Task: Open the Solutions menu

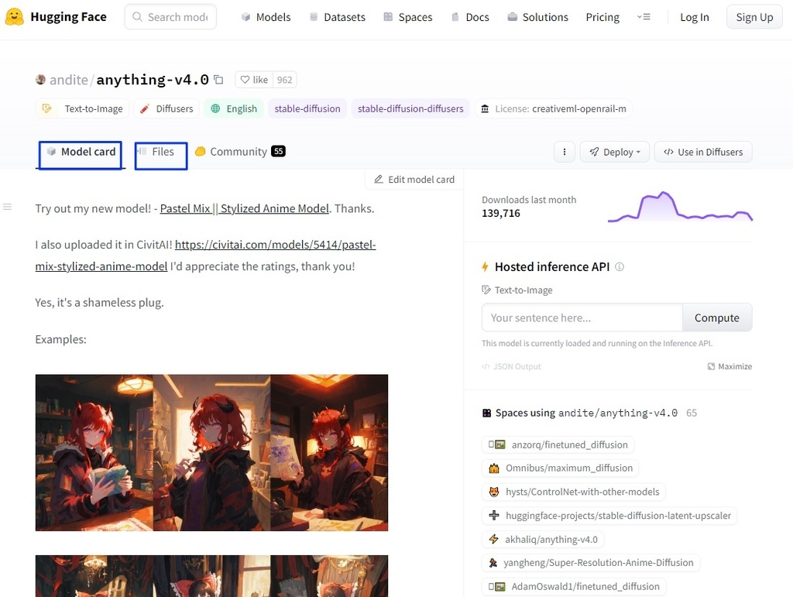Action: [x=538, y=17]
